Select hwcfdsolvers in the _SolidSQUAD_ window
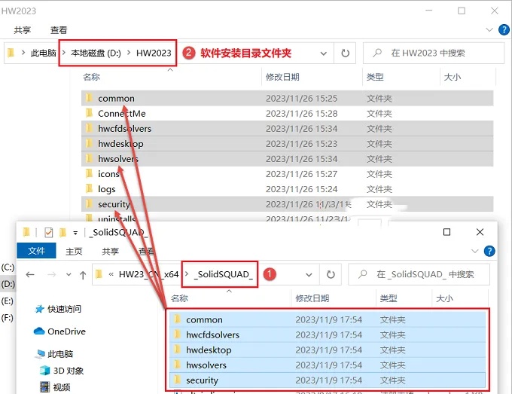Viewport: 512px width, 394px height. click(328, 335)
